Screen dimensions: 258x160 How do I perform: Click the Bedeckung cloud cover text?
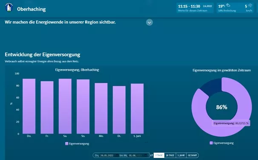[227, 11]
